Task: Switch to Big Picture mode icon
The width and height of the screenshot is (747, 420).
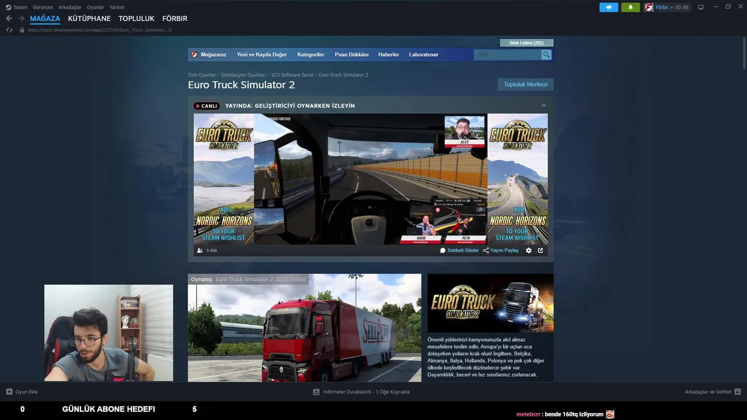Action: [701, 7]
